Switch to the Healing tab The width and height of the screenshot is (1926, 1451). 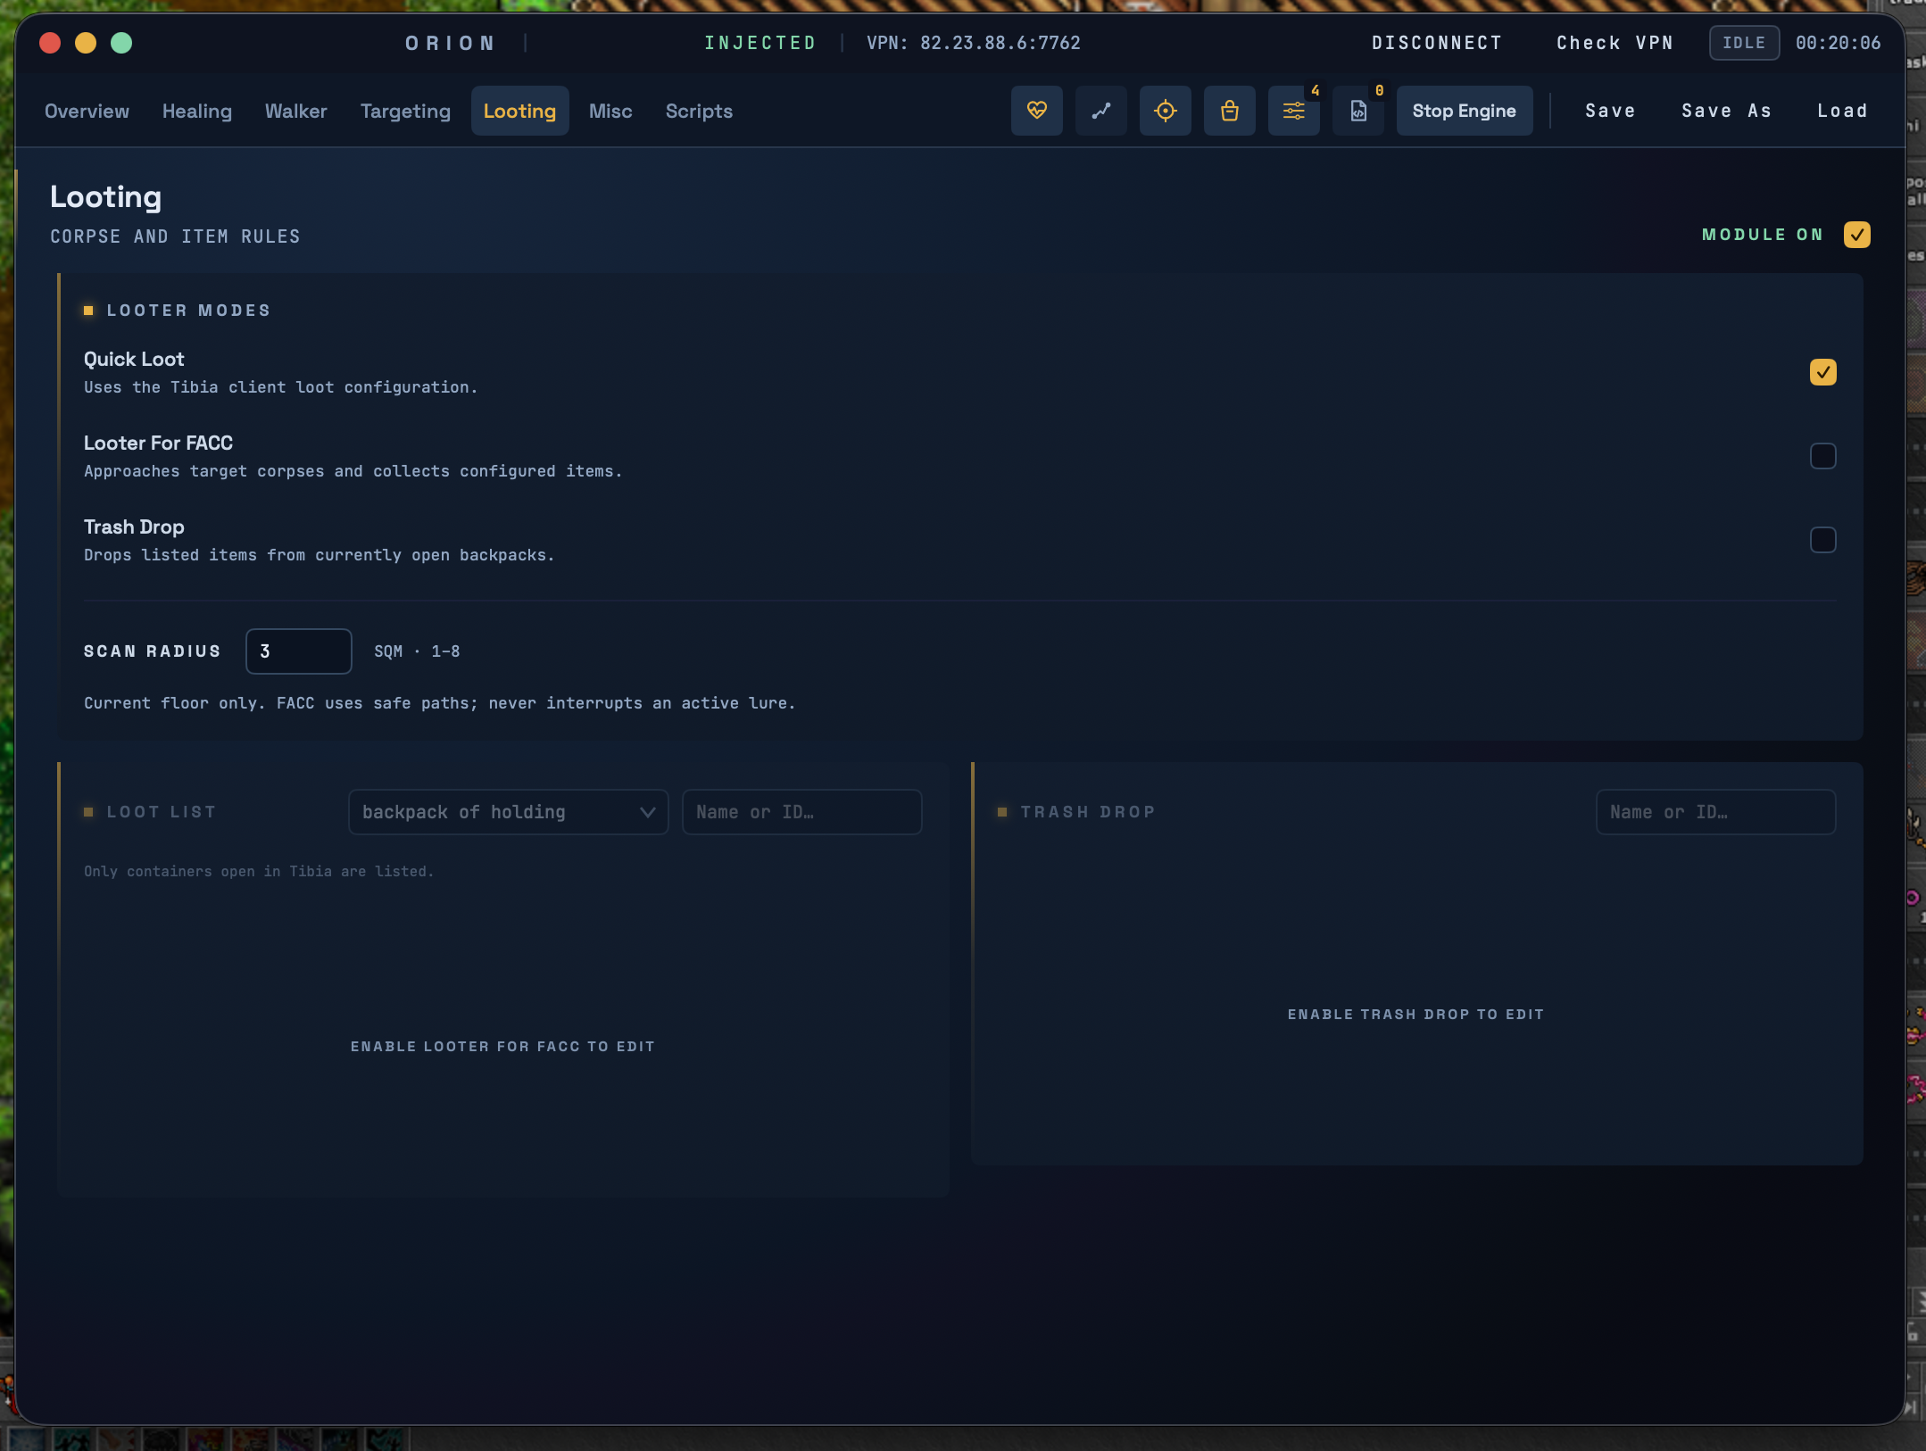[x=197, y=111]
